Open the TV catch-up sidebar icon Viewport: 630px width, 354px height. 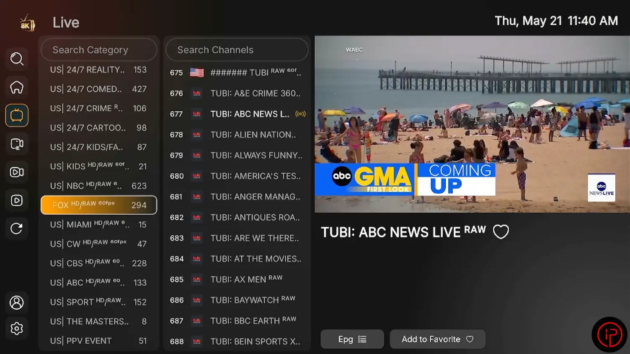[17, 144]
